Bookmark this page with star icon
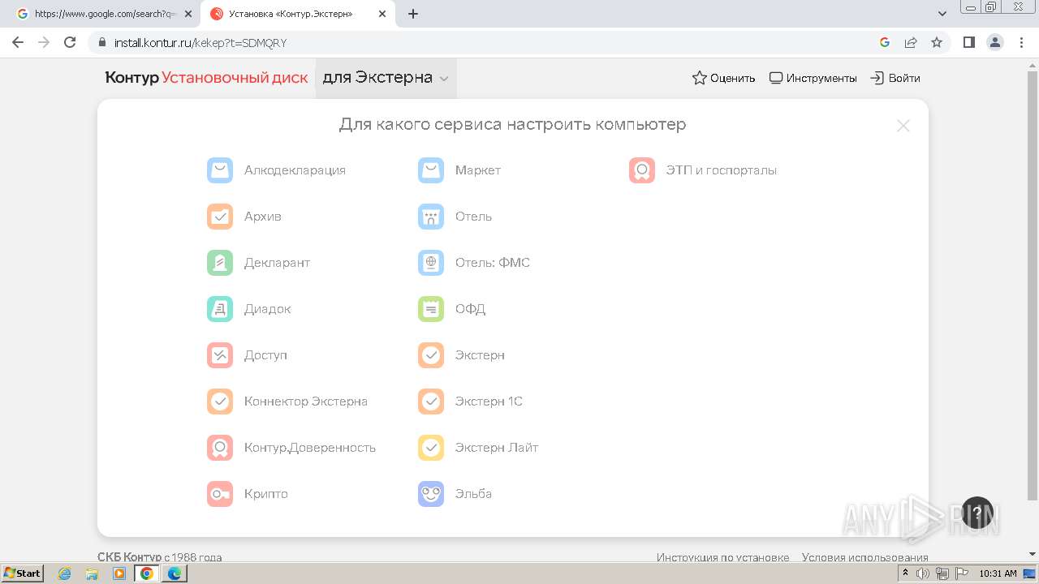The image size is (1039, 584). coord(937,42)
